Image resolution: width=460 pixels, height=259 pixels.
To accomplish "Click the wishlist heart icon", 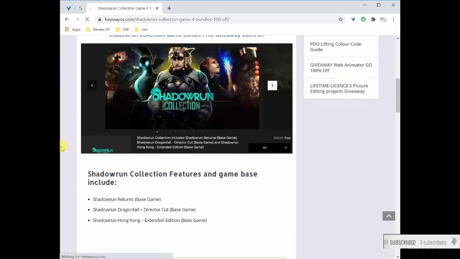I will (286, 147).
